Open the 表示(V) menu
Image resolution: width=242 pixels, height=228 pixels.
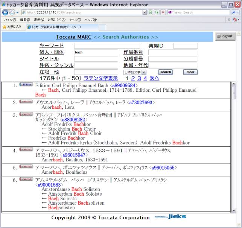(39, 20)
